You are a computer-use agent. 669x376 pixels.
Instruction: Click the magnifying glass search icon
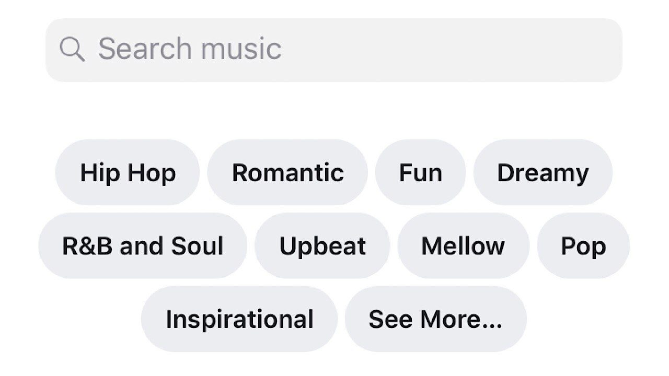(x=72, y=49)
